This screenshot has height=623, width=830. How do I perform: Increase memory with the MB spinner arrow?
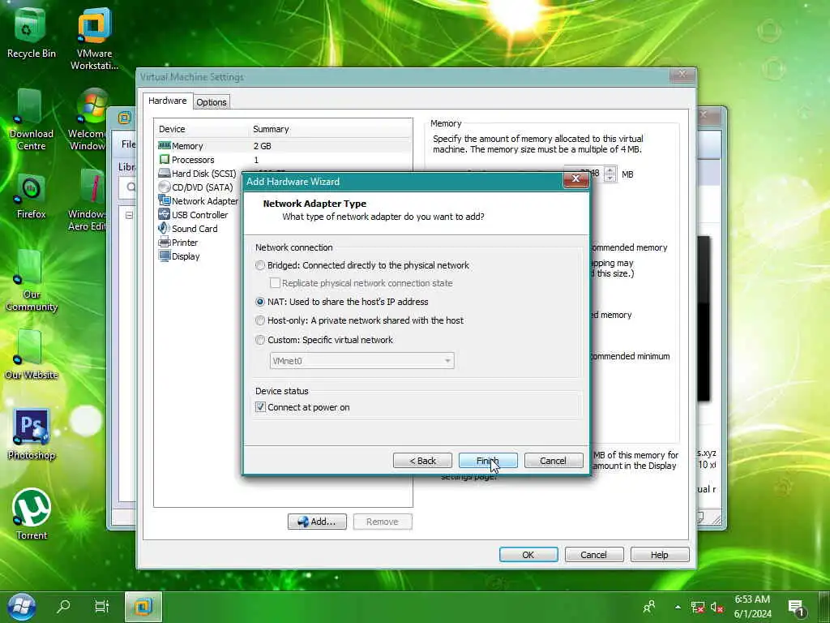click(x=610, y=170)
